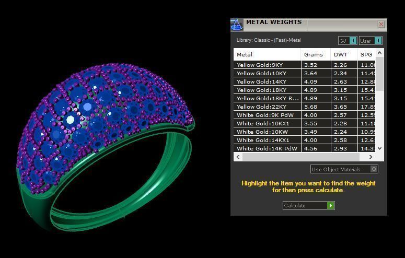Click the table's scroll down arrow
Screen dimensions: 405x258
(379, 148)
